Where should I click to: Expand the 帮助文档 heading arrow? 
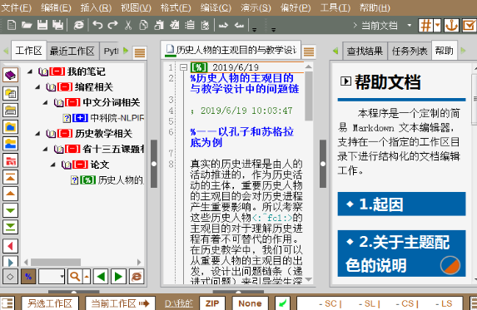pos(345,81)
